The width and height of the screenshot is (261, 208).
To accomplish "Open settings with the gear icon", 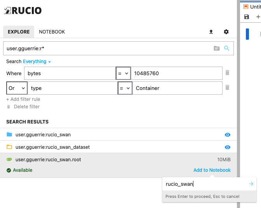I will [226, 32].
